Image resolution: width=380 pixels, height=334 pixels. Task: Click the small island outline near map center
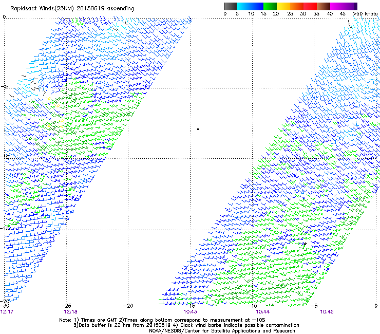198,129
